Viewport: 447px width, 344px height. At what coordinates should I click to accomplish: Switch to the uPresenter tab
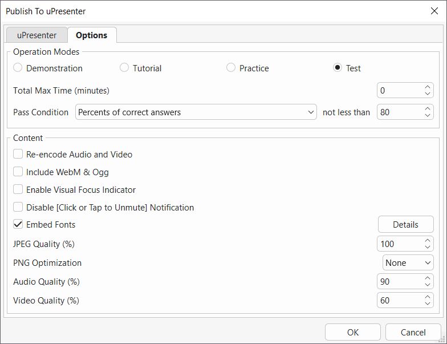tap(36, 35)
